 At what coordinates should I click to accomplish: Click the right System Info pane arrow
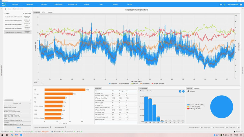point(242,9)
